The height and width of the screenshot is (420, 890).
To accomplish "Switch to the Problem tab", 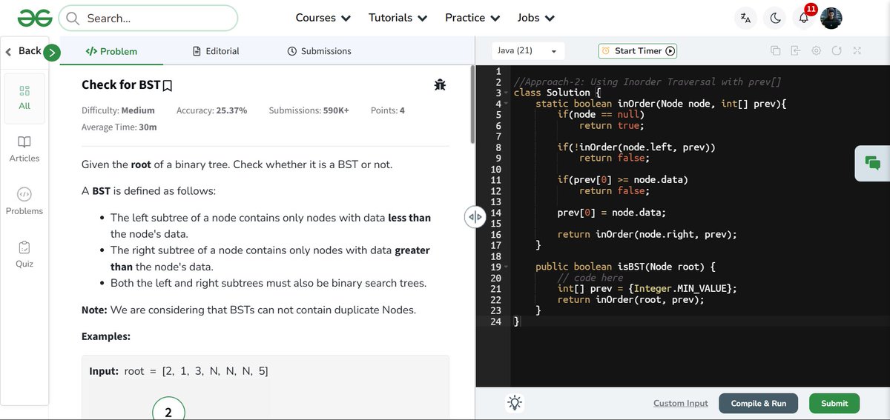I will [111, 51].
